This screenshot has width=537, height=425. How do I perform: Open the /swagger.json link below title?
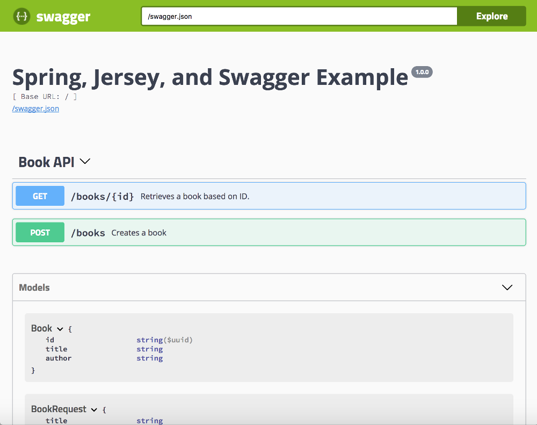(35, 109)
